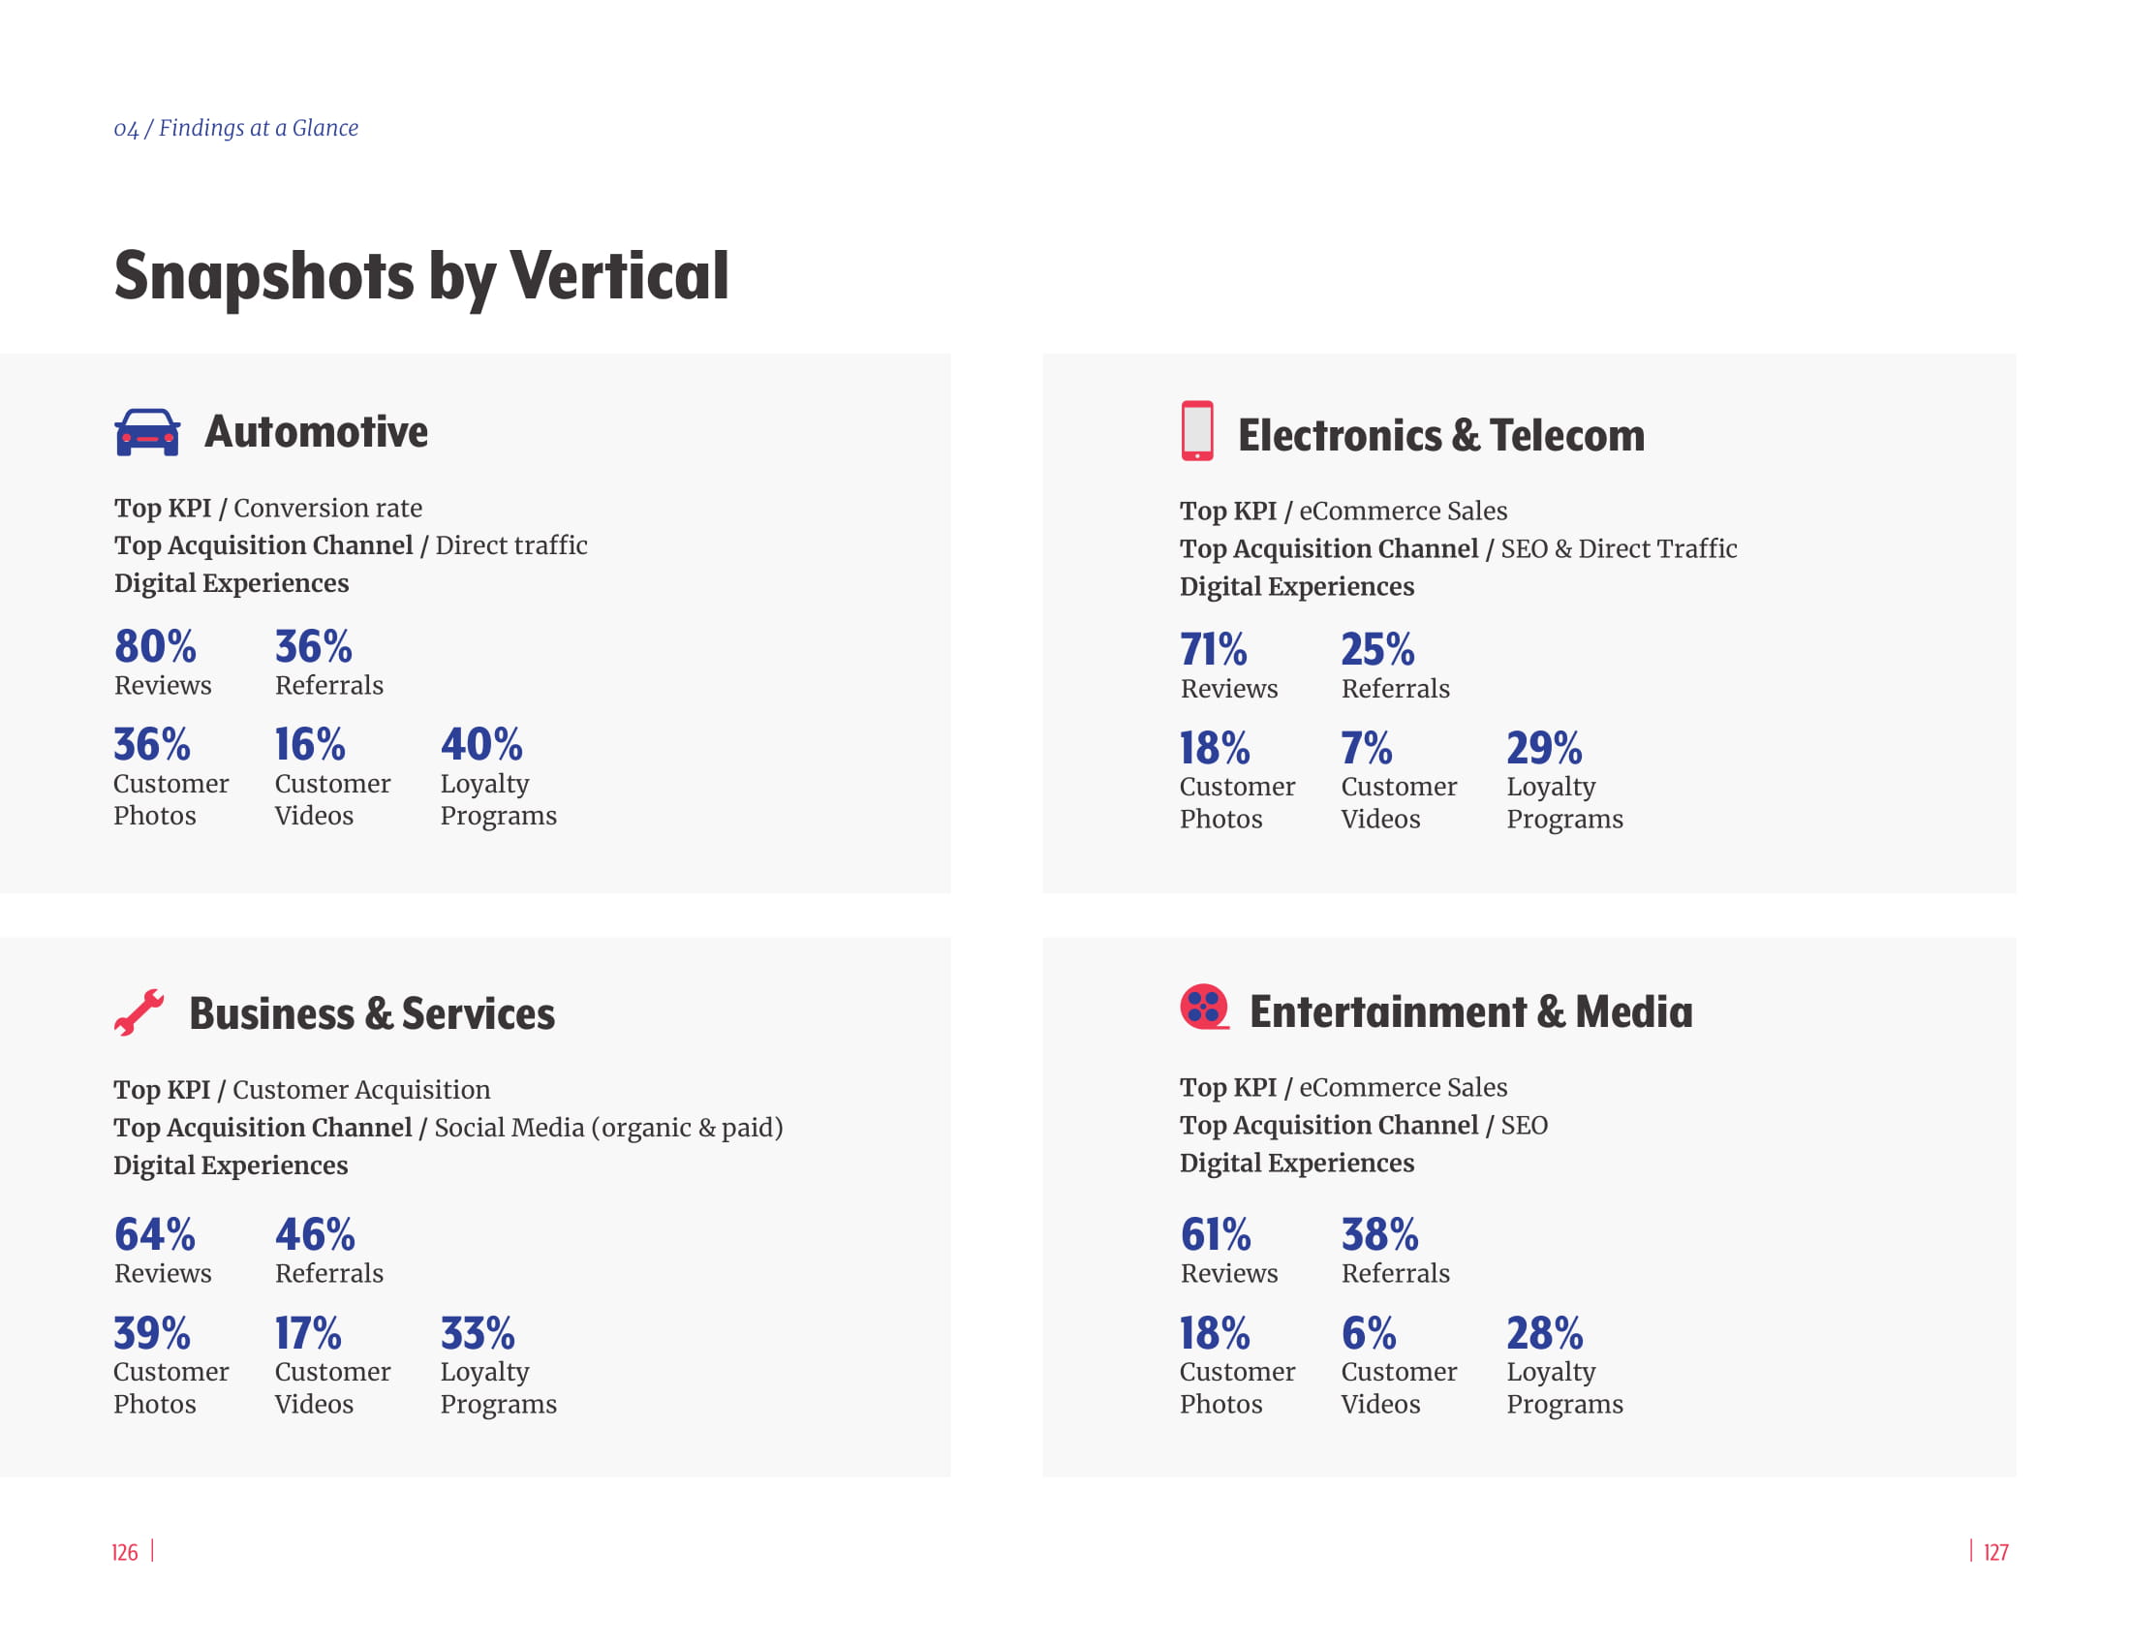
Task: Click page number 126 in the footer
Action: pos(125,1552)
